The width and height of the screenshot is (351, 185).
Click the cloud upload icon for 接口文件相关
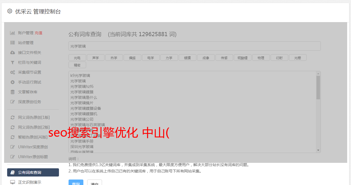[13, 53]
